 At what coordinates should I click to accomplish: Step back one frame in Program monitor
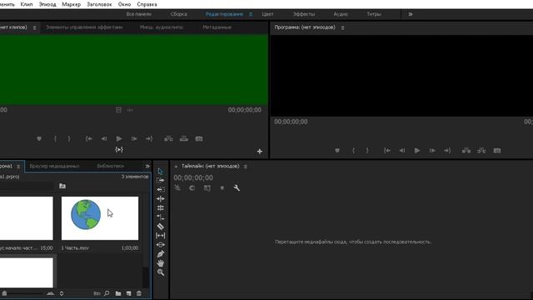[401, 150]
